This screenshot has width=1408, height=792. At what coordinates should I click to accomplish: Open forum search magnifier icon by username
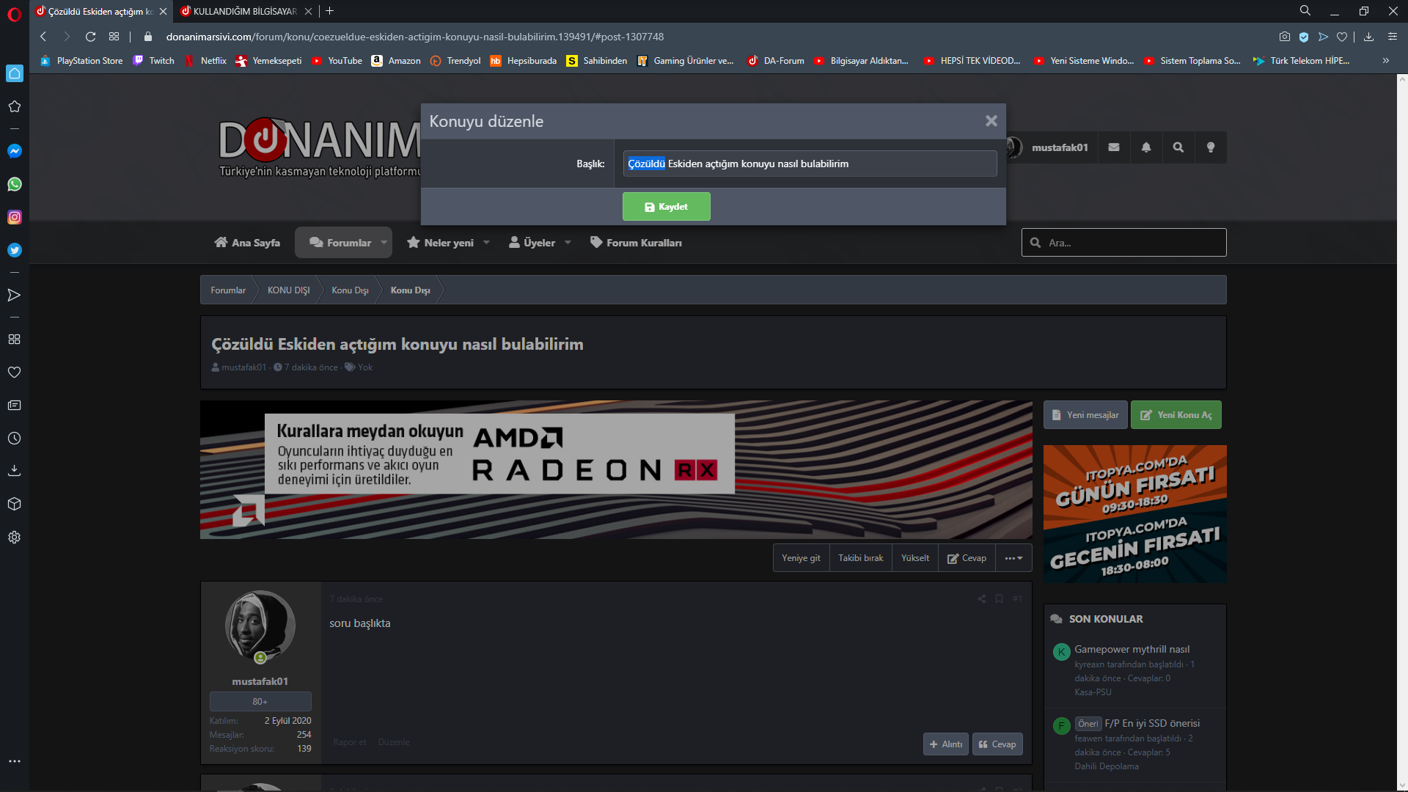(x=1178, y=147)
